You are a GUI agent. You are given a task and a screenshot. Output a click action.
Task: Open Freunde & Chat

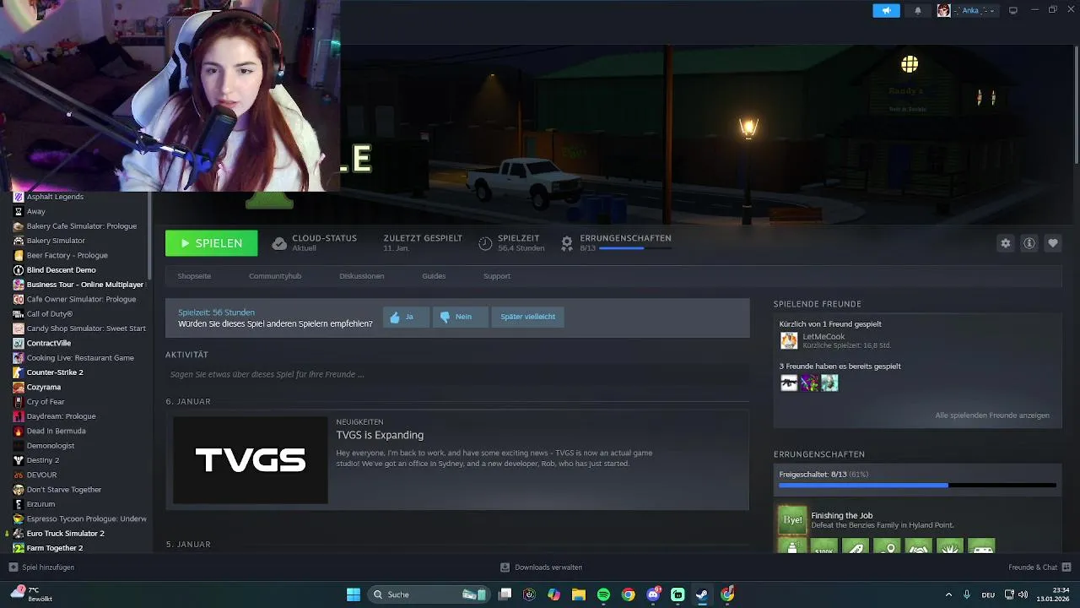click(1039, 567)
